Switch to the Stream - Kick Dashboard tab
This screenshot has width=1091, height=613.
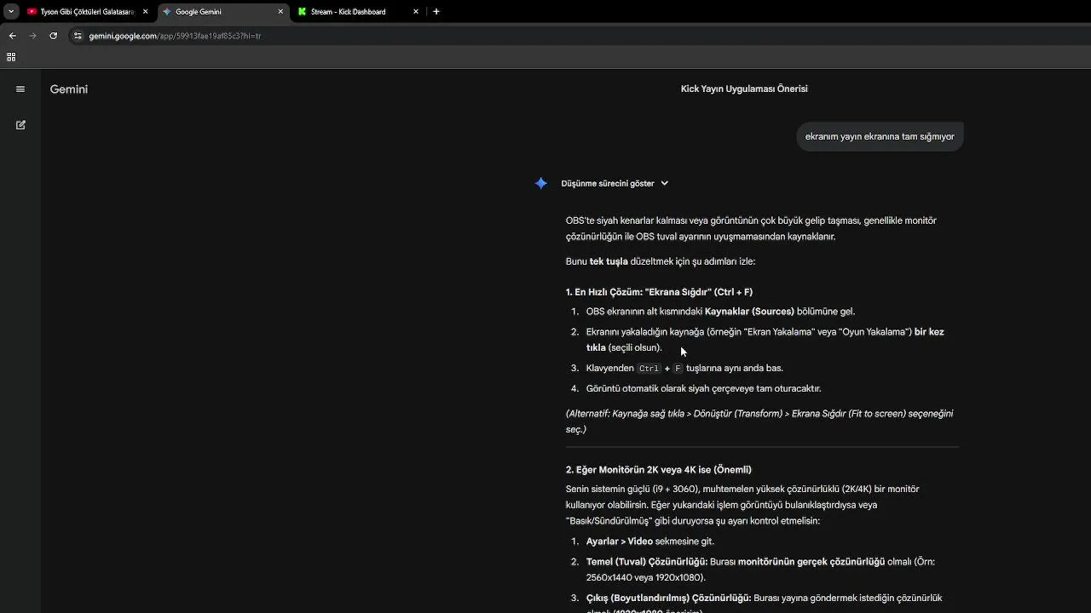(x=358, y=12)
